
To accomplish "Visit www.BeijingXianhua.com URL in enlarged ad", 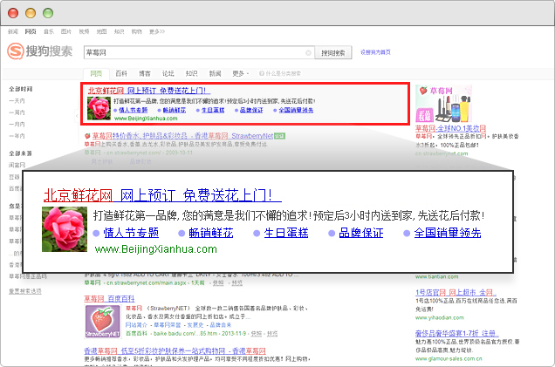I will [155, 249].
